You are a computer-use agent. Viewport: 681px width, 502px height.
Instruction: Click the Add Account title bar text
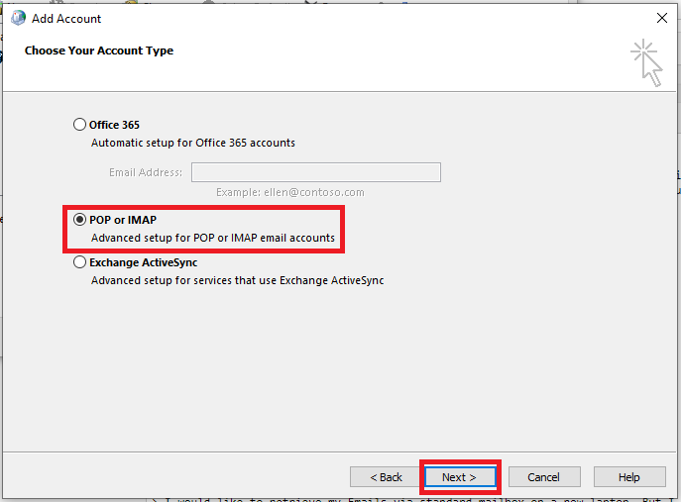point(66,18)
